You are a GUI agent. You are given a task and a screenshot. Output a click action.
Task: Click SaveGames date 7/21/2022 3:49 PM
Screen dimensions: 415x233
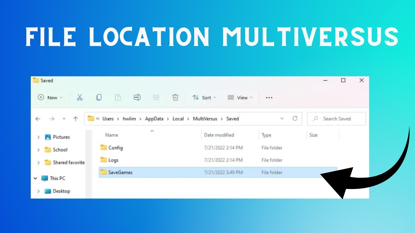pyautogui.click(x=223, y=172)
